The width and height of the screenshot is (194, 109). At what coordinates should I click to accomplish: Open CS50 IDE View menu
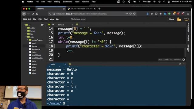coord(52,19)
